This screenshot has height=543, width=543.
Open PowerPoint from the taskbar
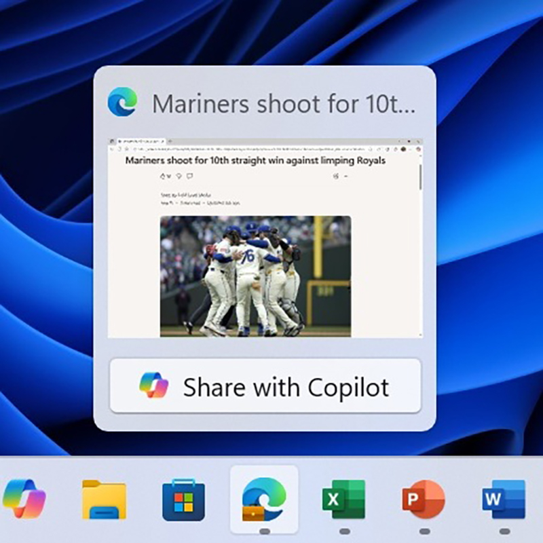pyautogui.click(x=424, y=499)
